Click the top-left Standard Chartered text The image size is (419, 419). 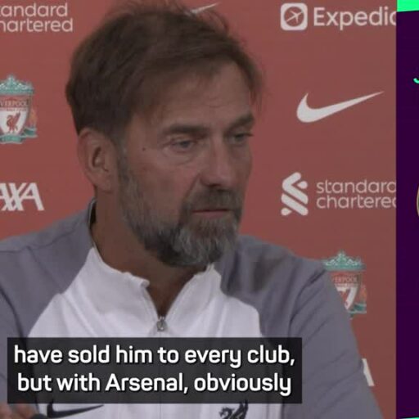pos(36,17)
